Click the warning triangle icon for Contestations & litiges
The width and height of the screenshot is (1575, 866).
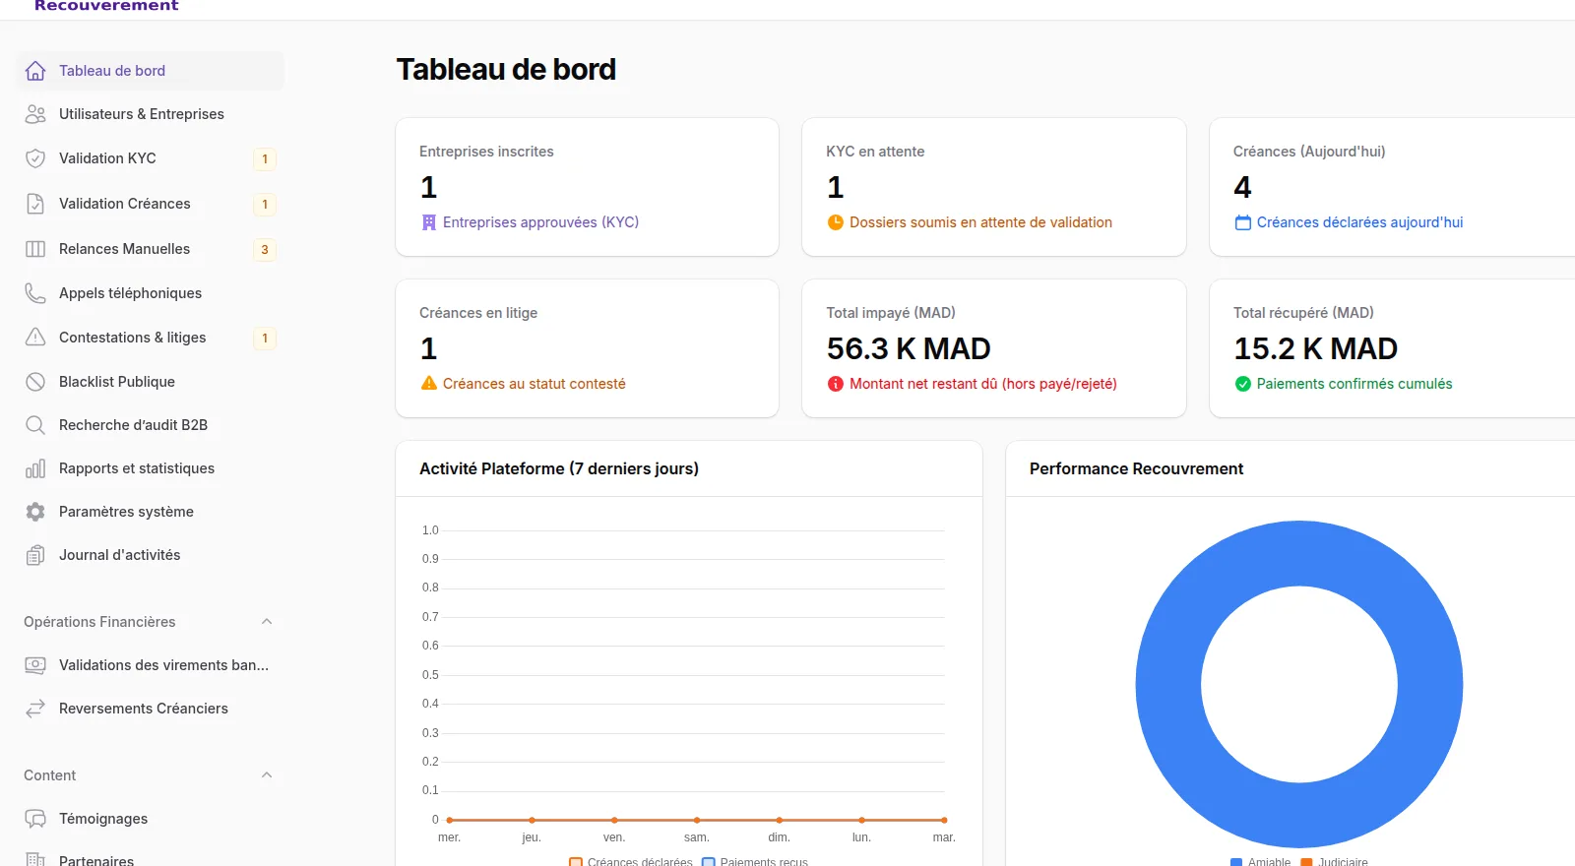point(35,338)
